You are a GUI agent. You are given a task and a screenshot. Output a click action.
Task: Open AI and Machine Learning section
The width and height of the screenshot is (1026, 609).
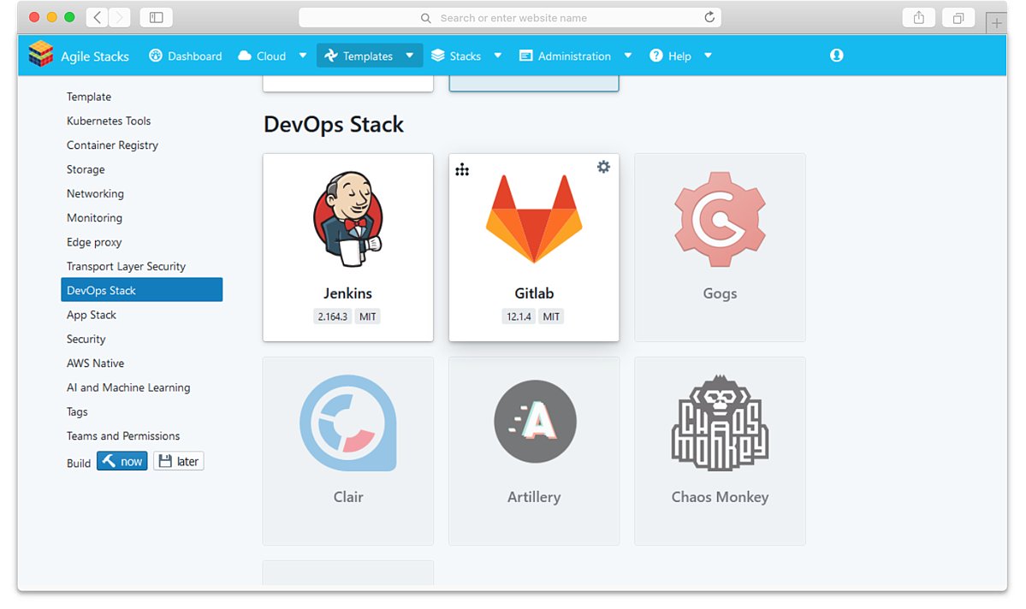[x=128, y=387]
